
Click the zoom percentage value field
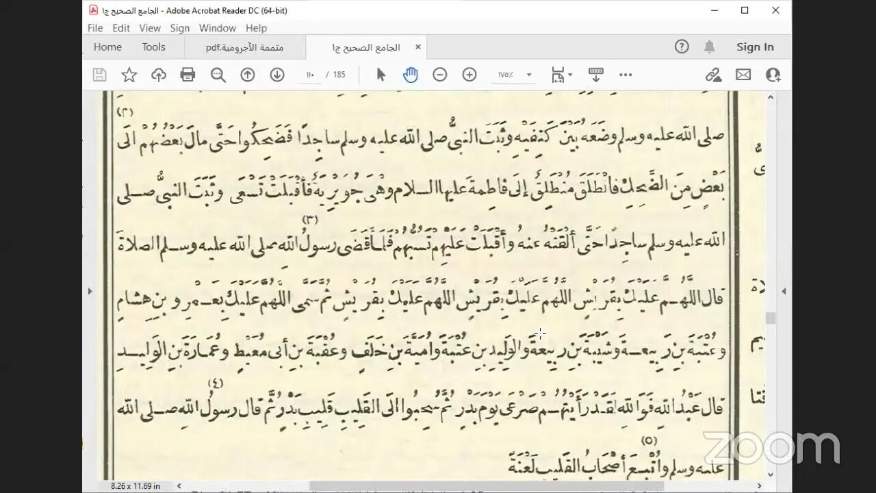[x=506, y=75]
